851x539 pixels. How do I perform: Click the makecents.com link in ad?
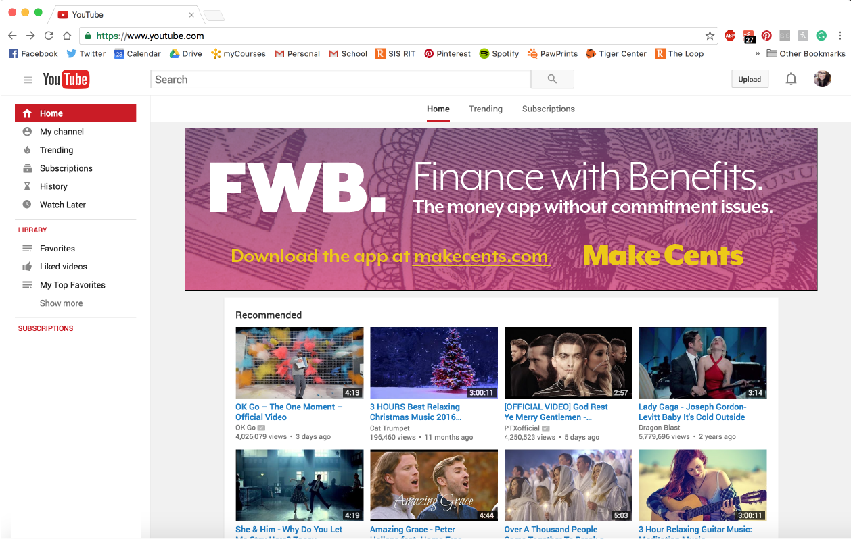pyautogui.click(x=481, y=257)
